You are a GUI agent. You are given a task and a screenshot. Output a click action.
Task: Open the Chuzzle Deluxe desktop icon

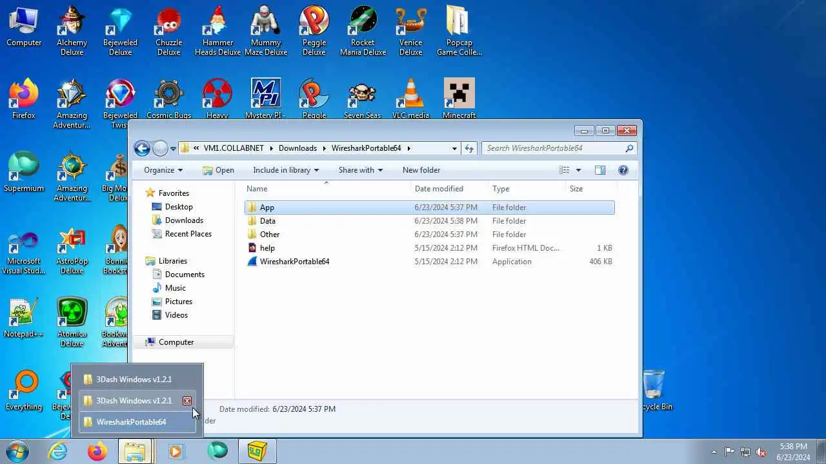[x=168, y=30]
